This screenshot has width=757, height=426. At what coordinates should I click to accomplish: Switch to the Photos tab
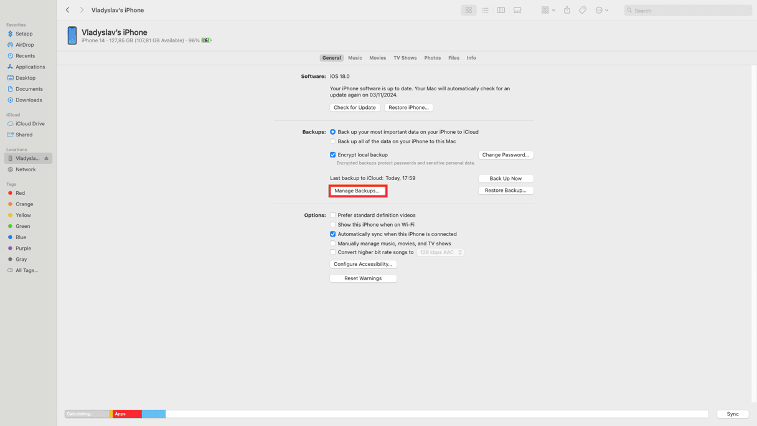click(432, 58)
